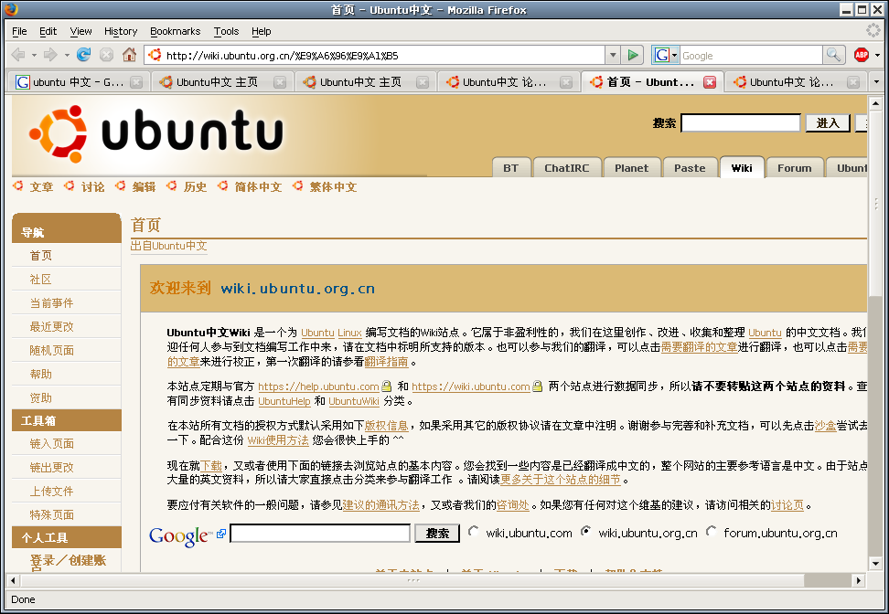Screen dimensions: 889x614
Task: Open the forward history dropdown arrow
Action: coord(67,55)
